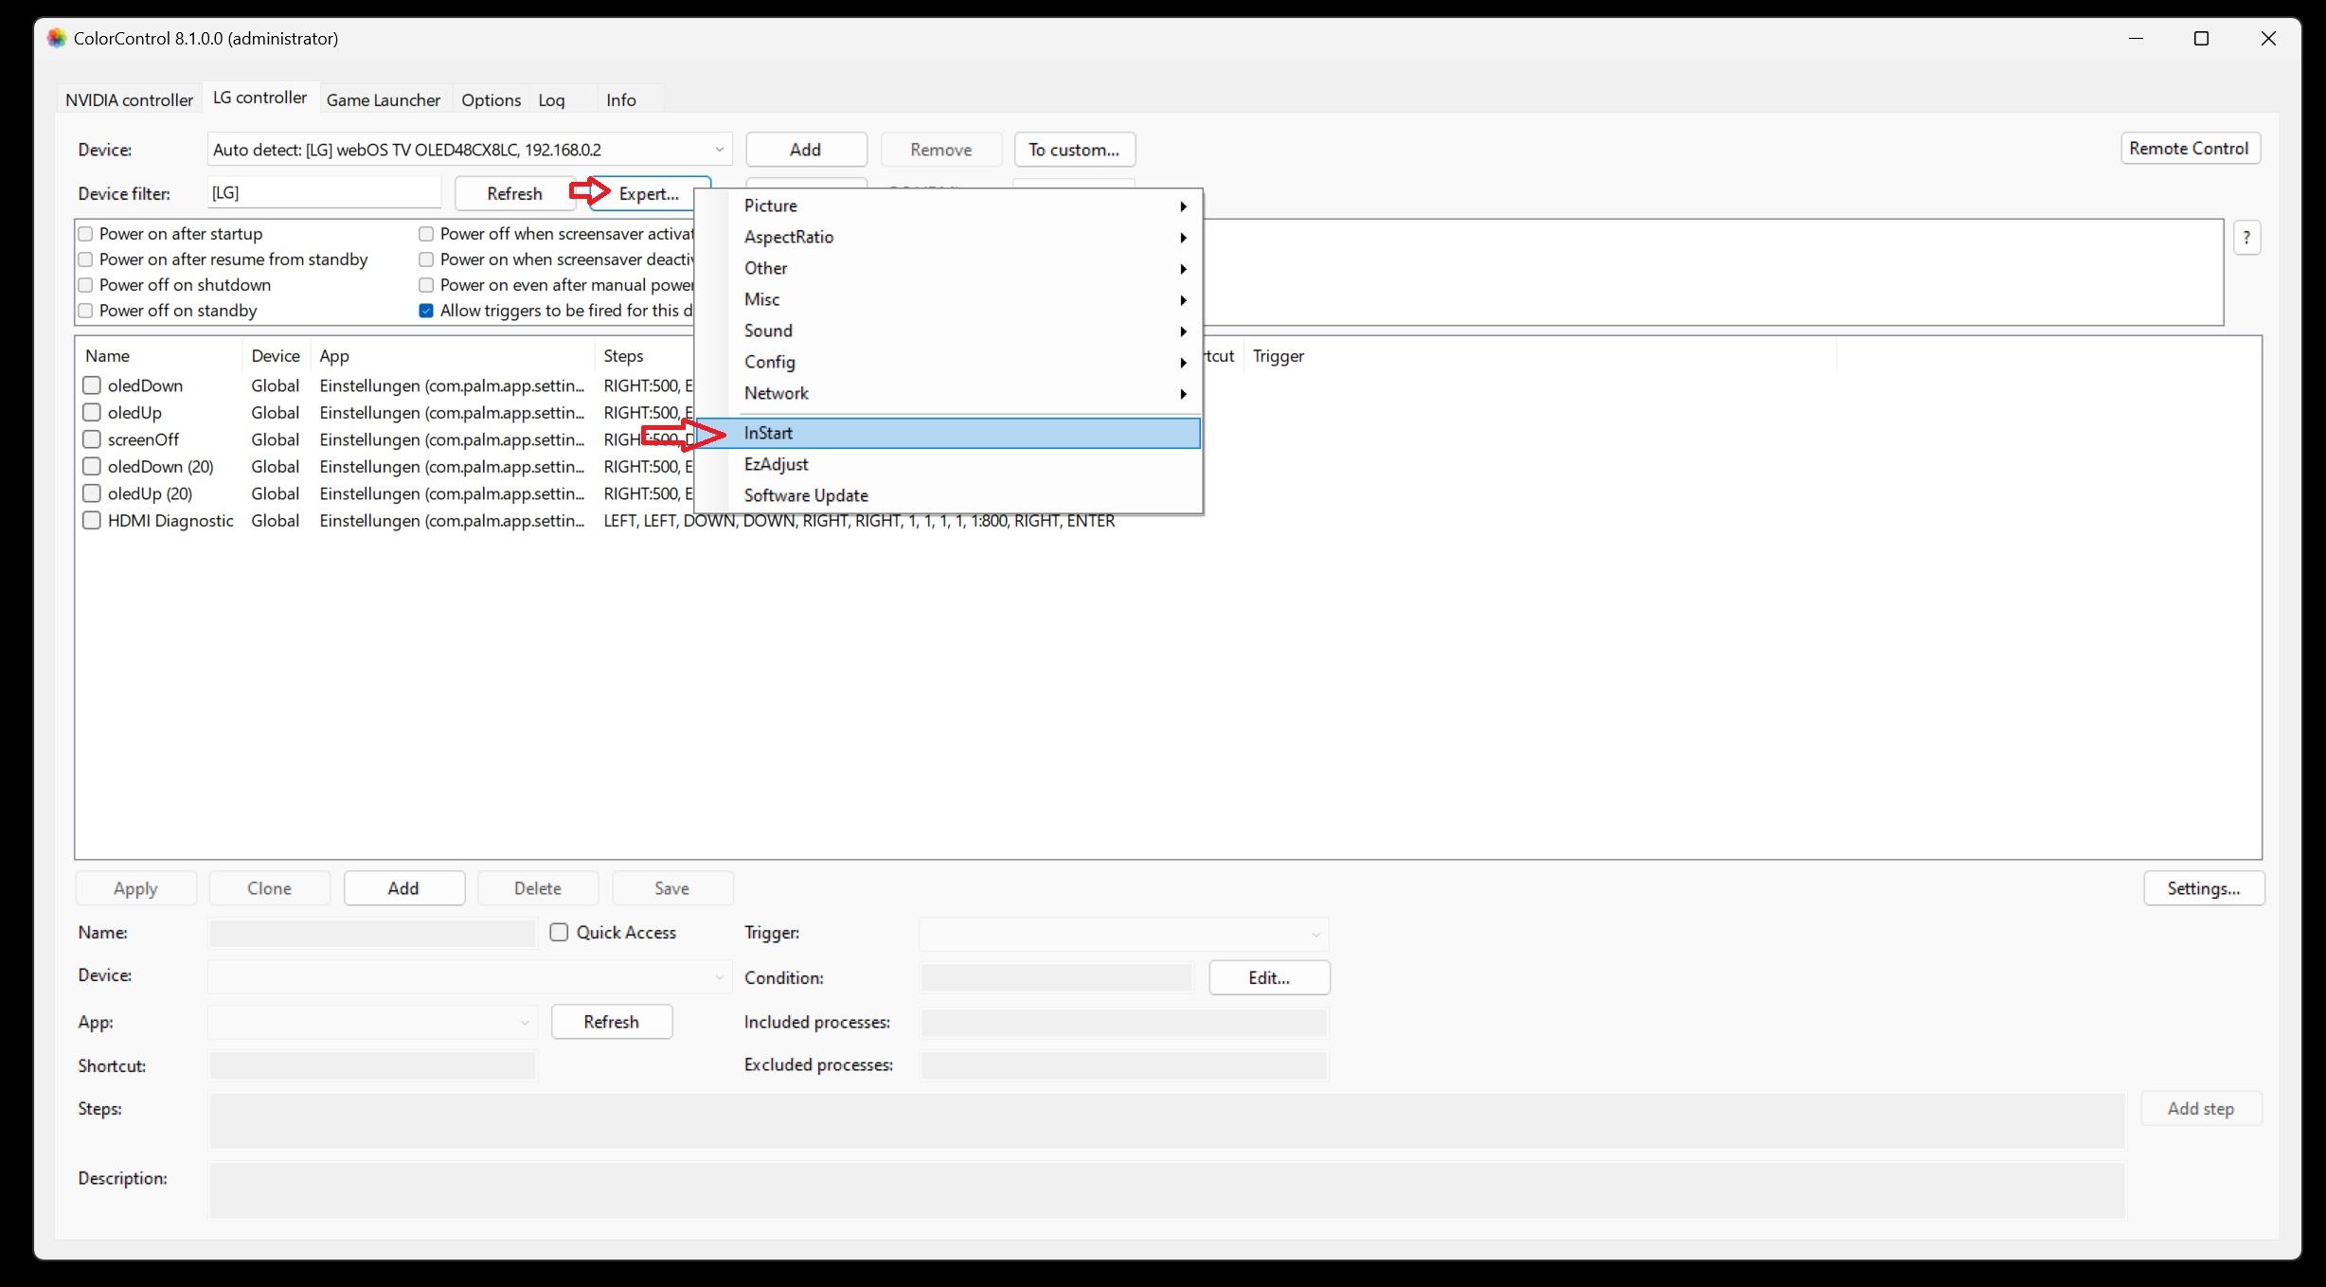The height and width of the screenshot is (1287, 2326).
Task: Uncheck Allow triggers to be fired
Action: point(426,311)
